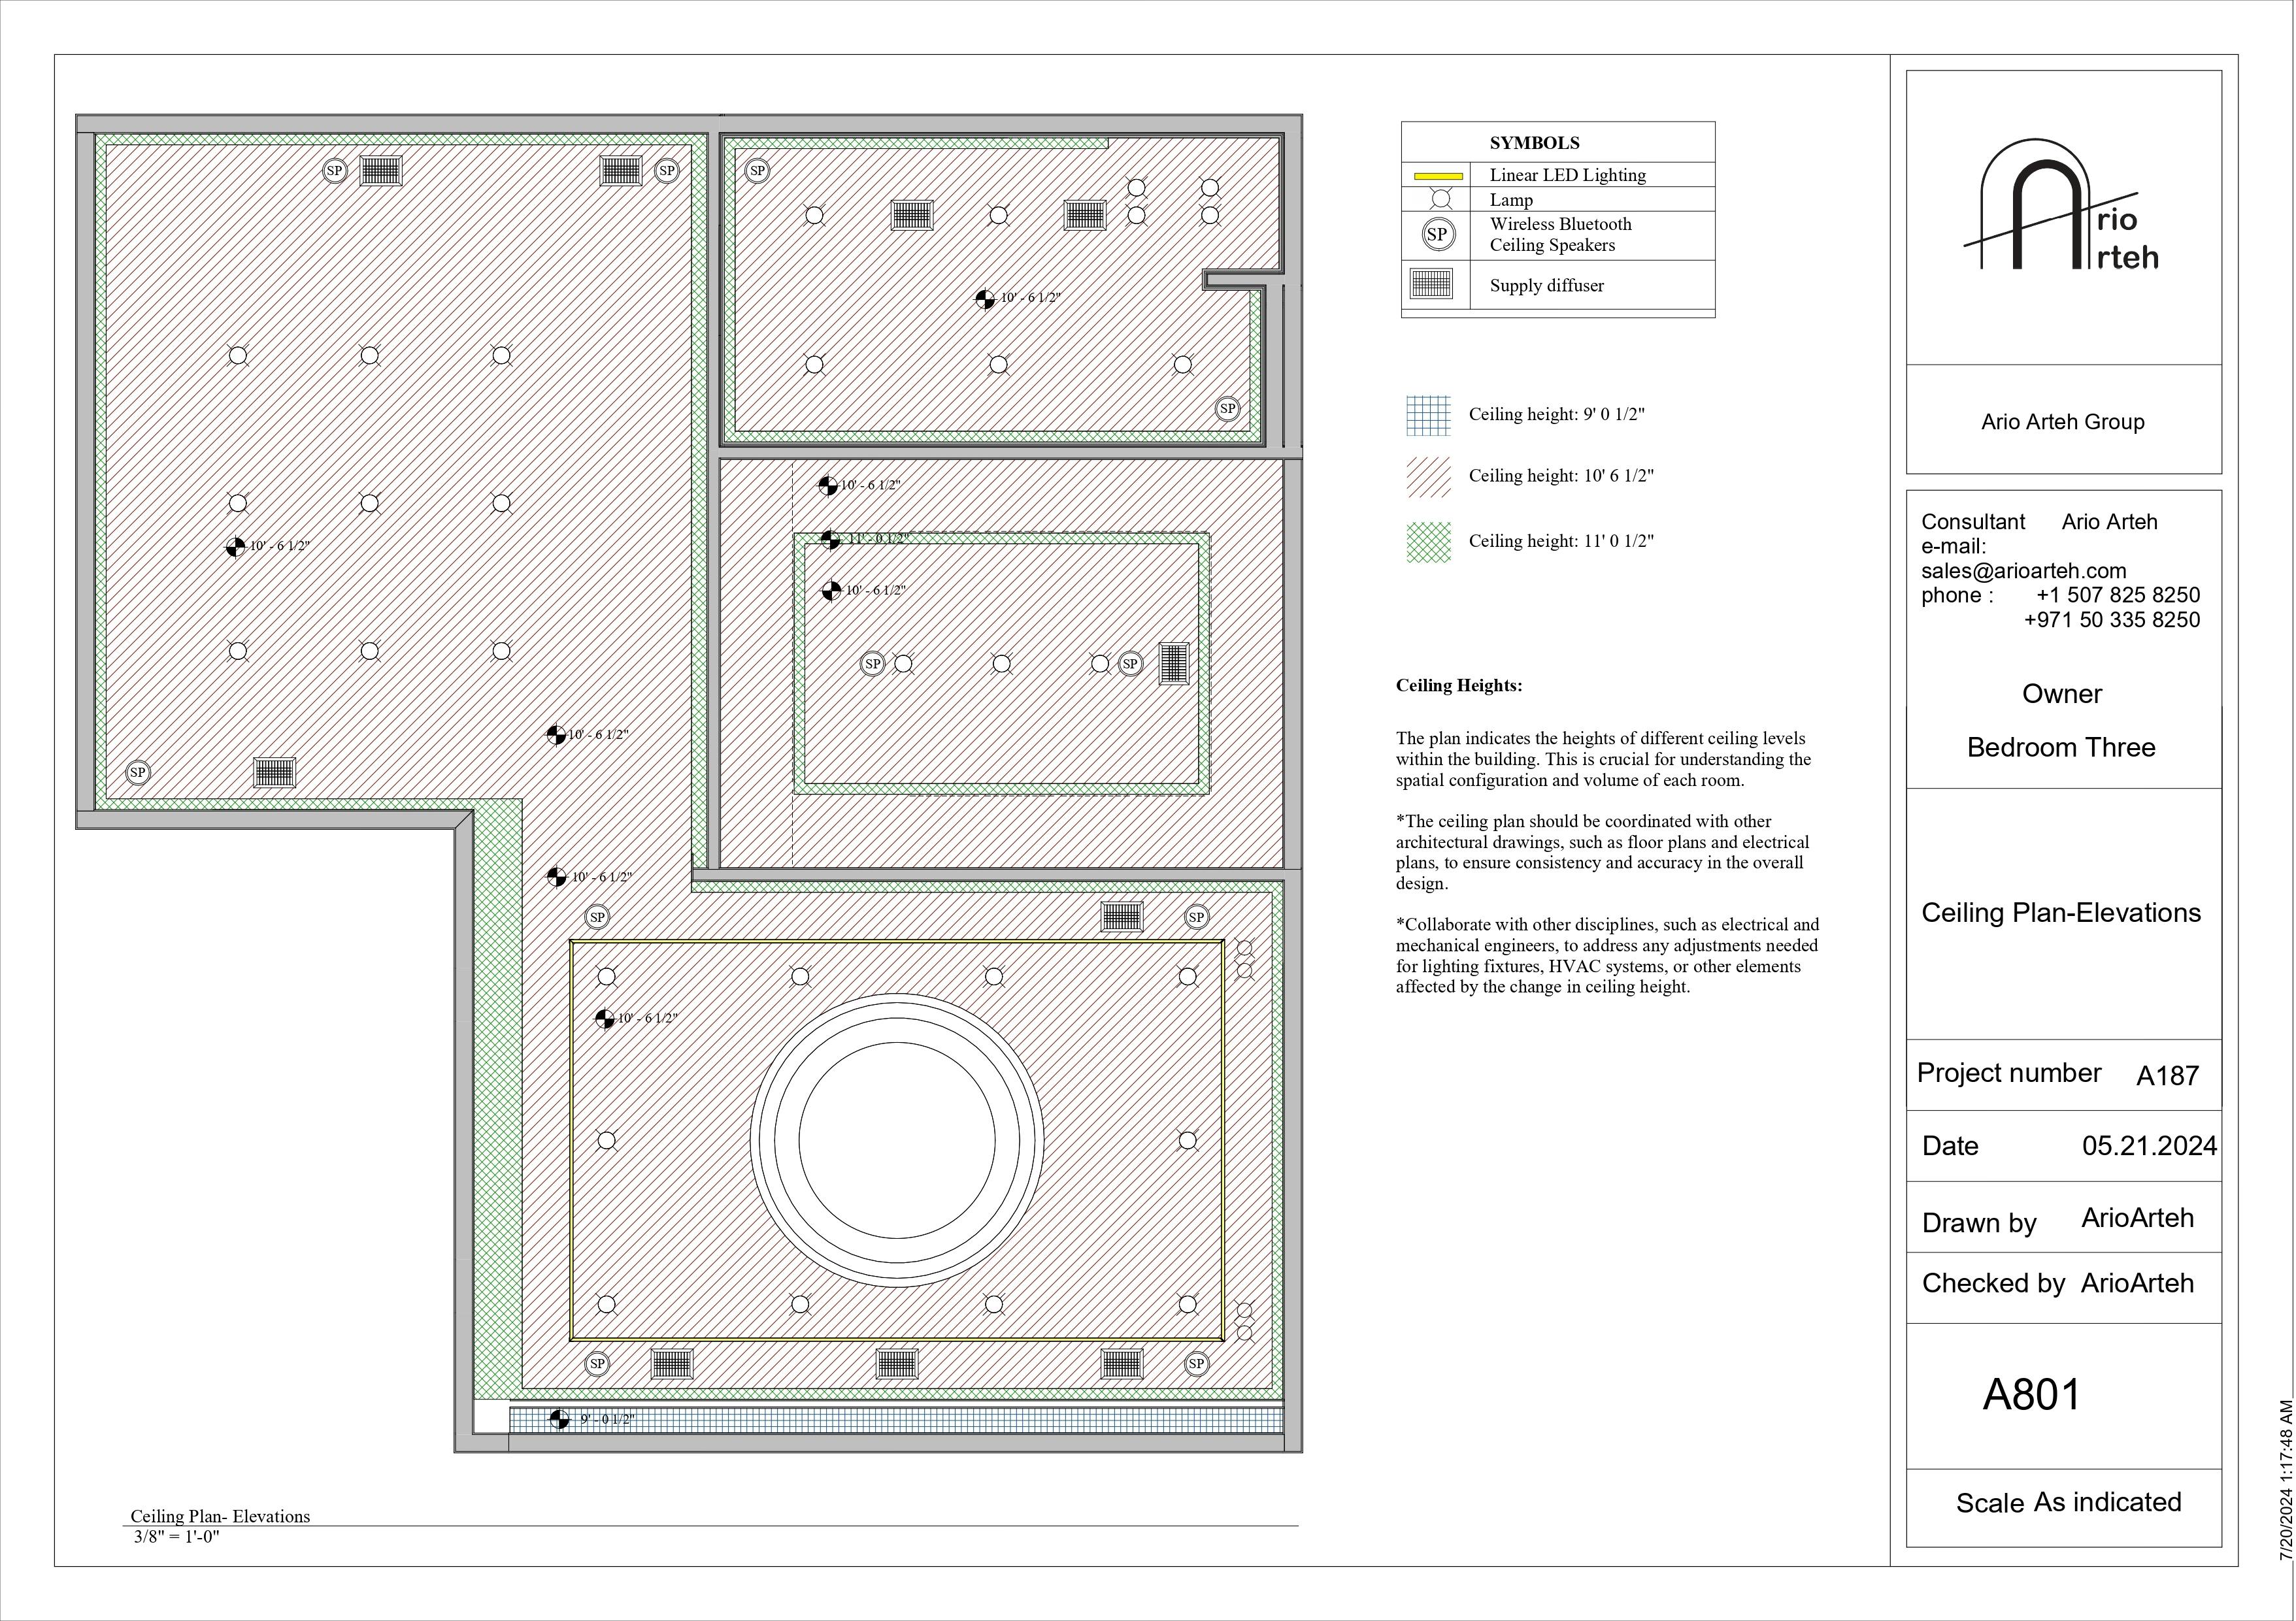Click the 'Ceiling height: 9' 0 1/2"' label
Screen dimensions: 2296x1621
coord(1556,414)
